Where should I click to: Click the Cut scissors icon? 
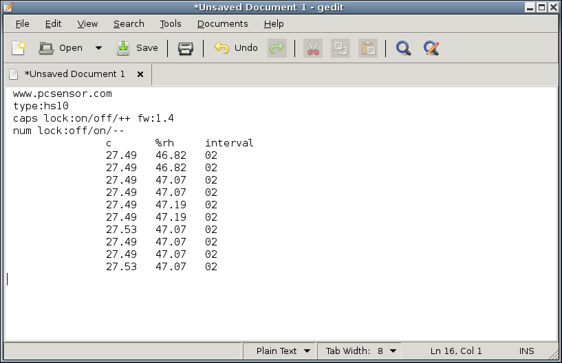[x=313, y=48]
